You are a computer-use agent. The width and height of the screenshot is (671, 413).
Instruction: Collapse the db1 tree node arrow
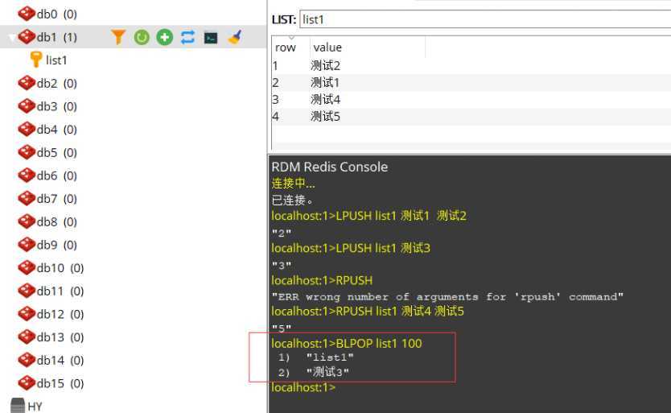point(12,38)
